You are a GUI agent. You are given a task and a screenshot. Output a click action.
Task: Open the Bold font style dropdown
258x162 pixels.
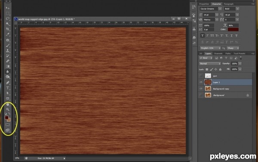(x=237, y=9)
